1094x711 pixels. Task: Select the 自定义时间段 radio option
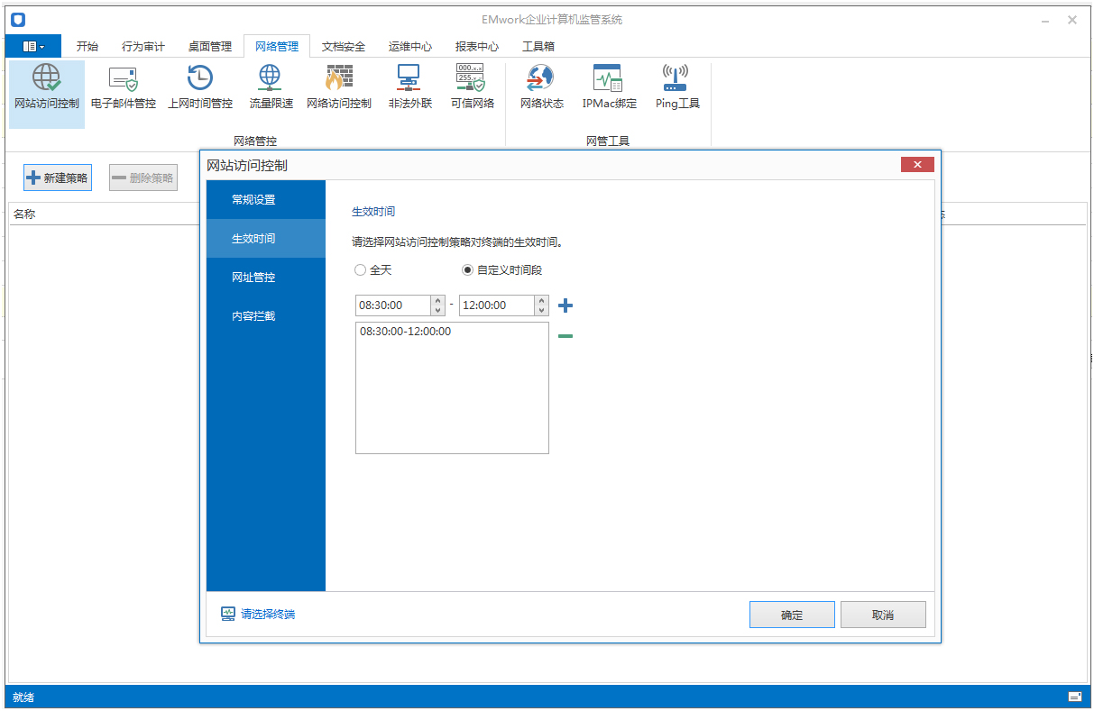(x=467, y=270)
